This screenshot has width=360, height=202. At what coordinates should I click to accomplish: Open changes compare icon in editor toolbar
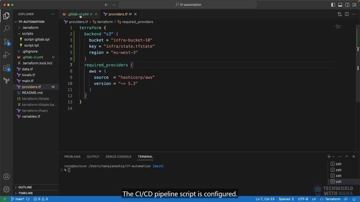(x=340, y=14)
